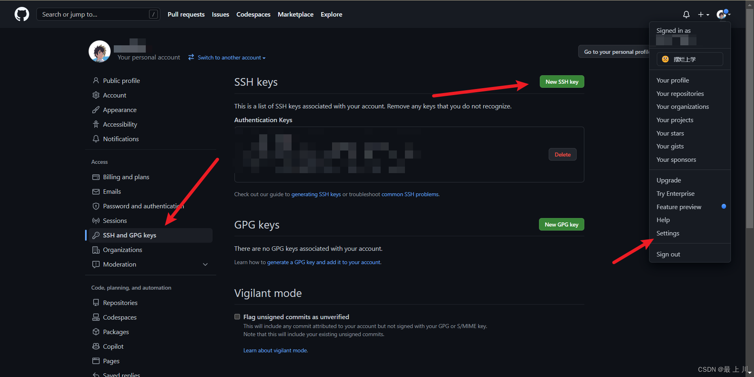754x377 pixels.
Task: Open the common SSH problems link
Action: tap(410, 194)
